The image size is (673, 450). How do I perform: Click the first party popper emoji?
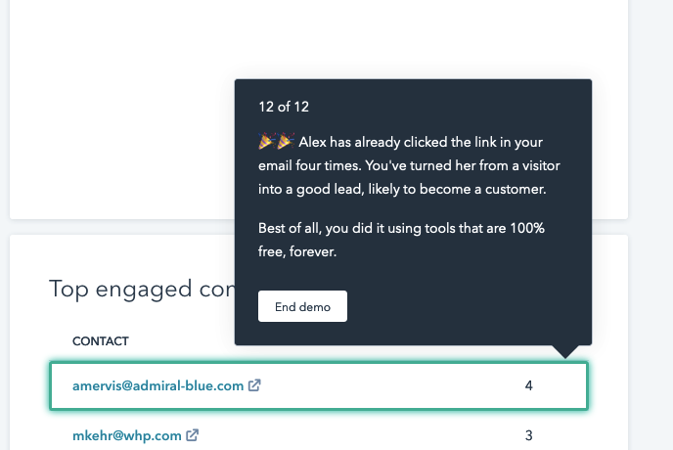265,142
